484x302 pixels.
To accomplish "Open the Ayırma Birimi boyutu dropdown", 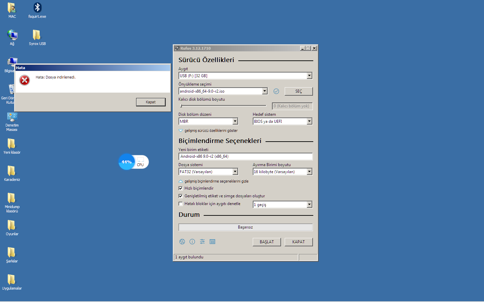I will (x=309, y=172).
